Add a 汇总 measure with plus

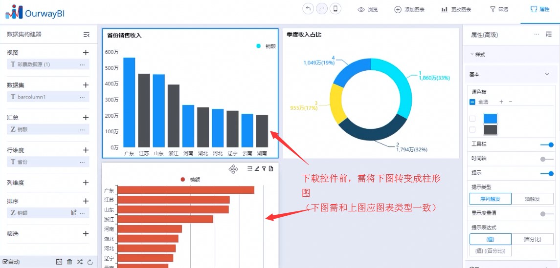pos(86,118)
